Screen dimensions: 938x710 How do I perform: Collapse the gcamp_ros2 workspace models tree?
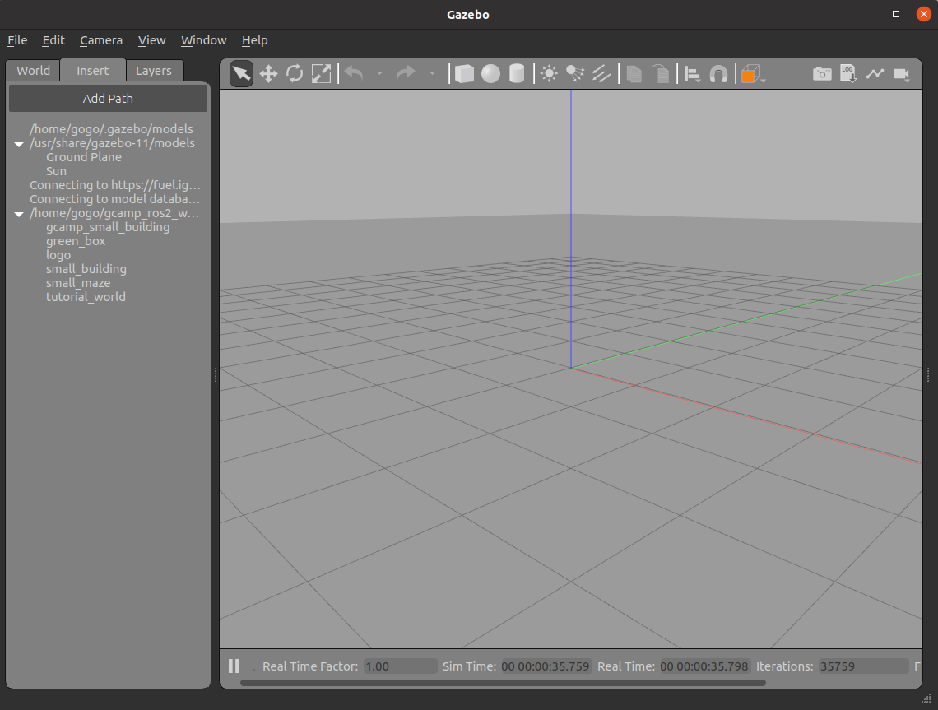click(x=19, y=214)
